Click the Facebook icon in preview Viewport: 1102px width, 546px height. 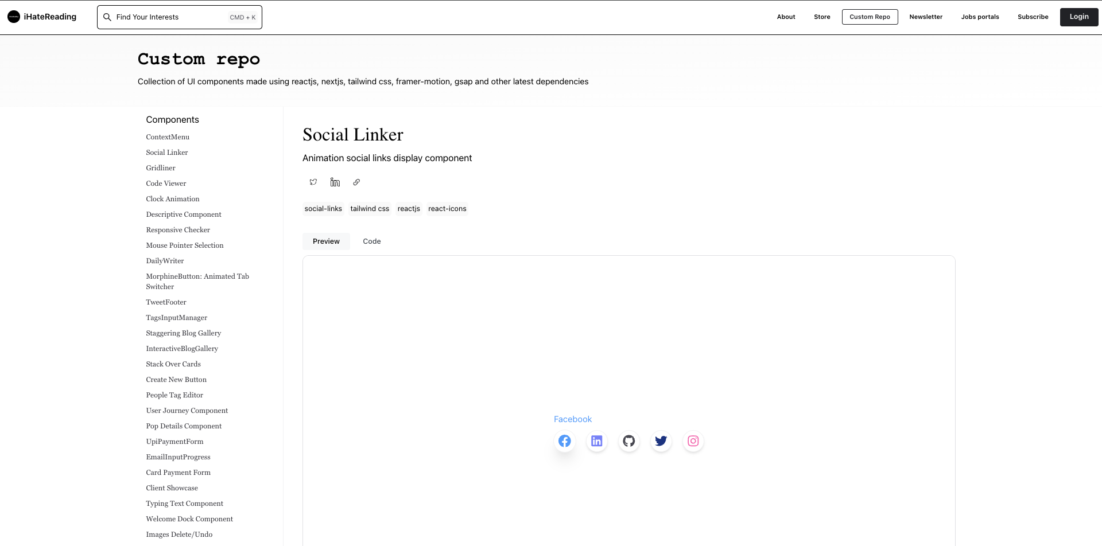(565, 441)
